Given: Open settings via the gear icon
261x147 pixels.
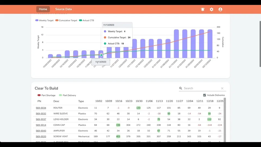Looking at the screenshot, I should click(212, 9).
